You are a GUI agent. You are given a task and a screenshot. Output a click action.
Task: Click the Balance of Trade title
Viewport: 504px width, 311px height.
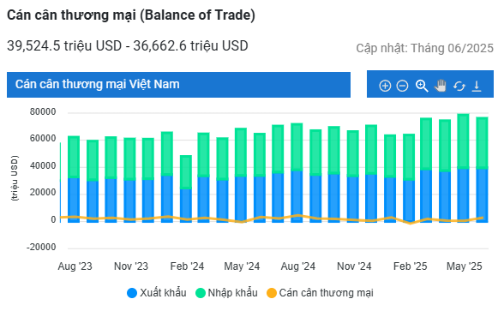[x=131, y=15]
